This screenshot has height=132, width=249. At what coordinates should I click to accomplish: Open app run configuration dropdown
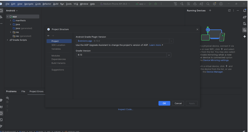[141, 4]
